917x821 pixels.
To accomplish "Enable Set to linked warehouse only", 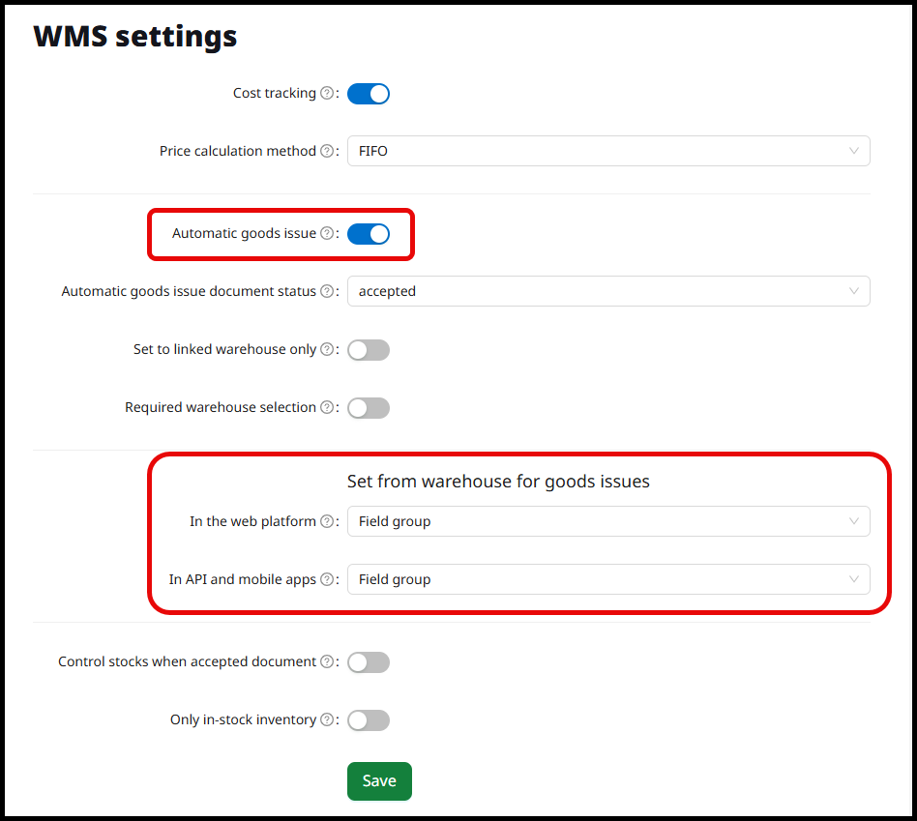I will click(x=369, y=350).
